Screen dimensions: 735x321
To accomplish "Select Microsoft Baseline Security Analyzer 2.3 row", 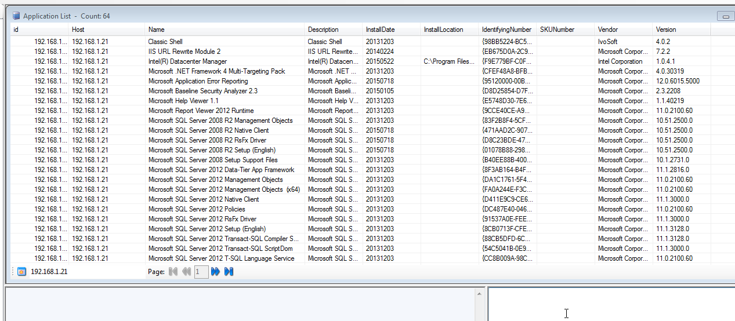I will [202, 91].
